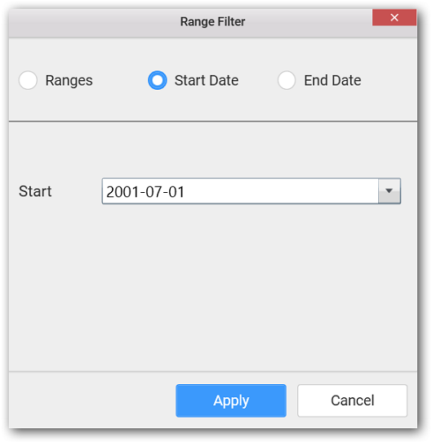Screen dimensions: 432x443
Task: Dismiss changes using the white Cancel button
Action: [352, 400]
